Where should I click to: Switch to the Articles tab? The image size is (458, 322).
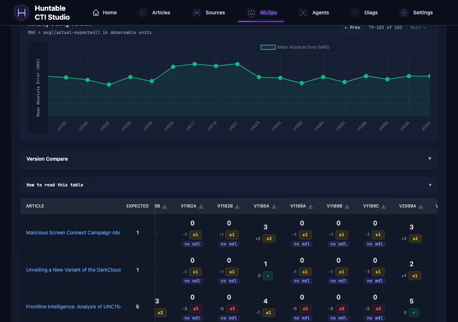point(154,13)
